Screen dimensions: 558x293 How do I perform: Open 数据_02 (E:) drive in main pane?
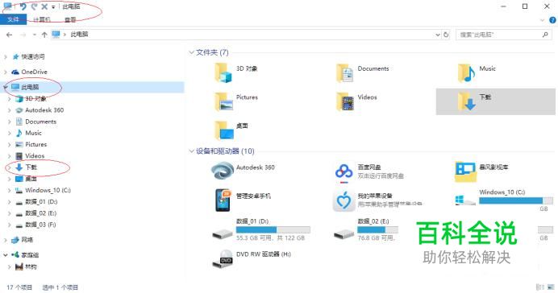coord(344,233)
